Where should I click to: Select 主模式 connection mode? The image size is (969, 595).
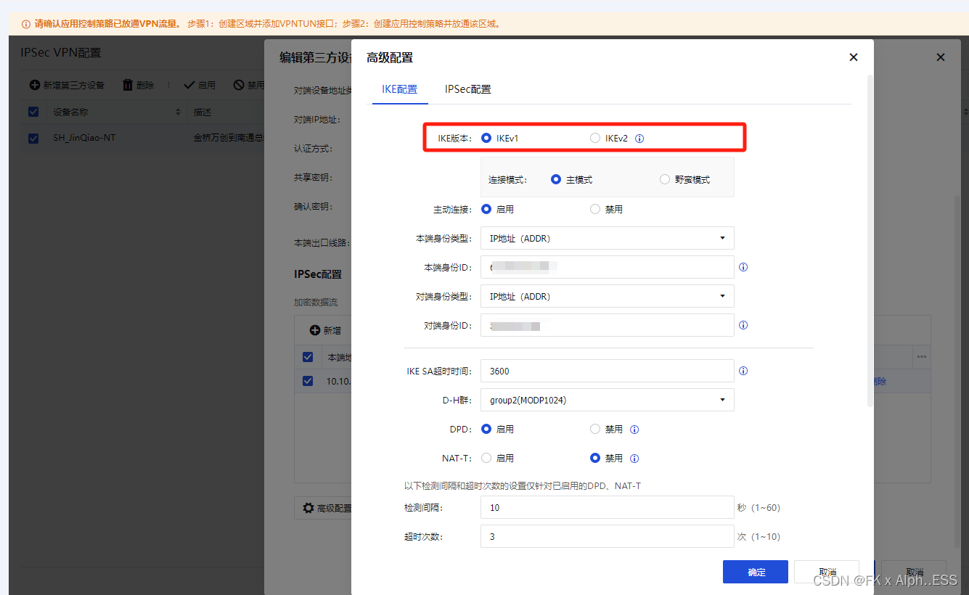pyautogui.click(x=556, y=179)
